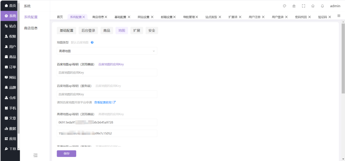Open the tab grid menu icon

pyautogui.click(x=339, y=15)
